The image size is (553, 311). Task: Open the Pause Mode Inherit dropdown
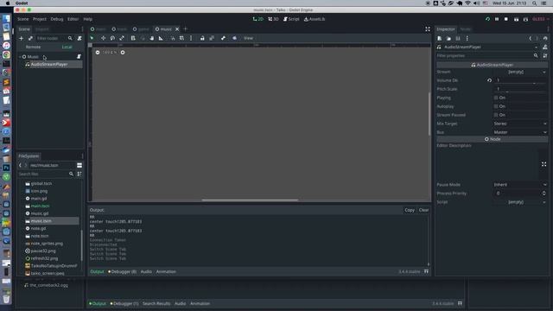click(520, 185)
